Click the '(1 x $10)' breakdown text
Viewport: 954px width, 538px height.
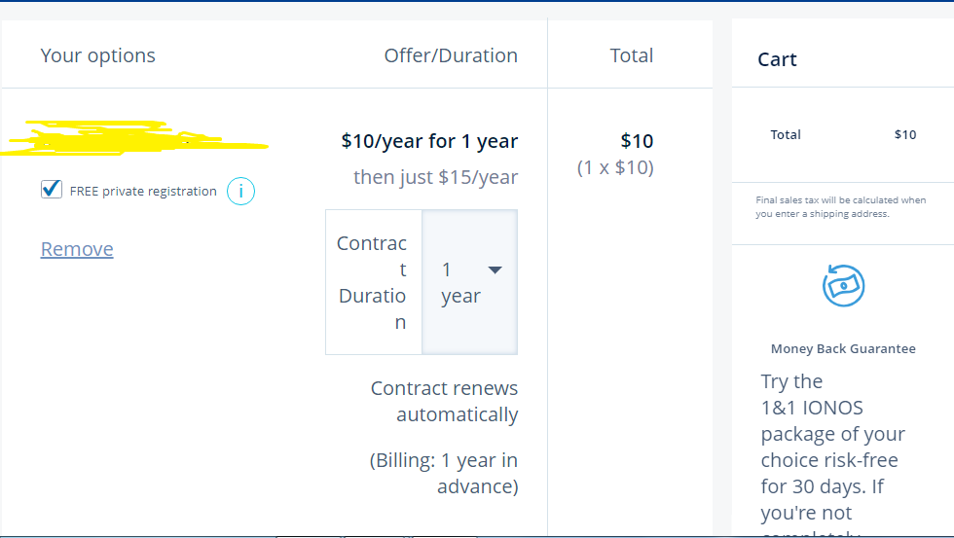click(x=615, y=167)
